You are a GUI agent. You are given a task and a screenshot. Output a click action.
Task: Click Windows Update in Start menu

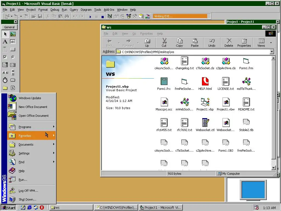point(32,98)
